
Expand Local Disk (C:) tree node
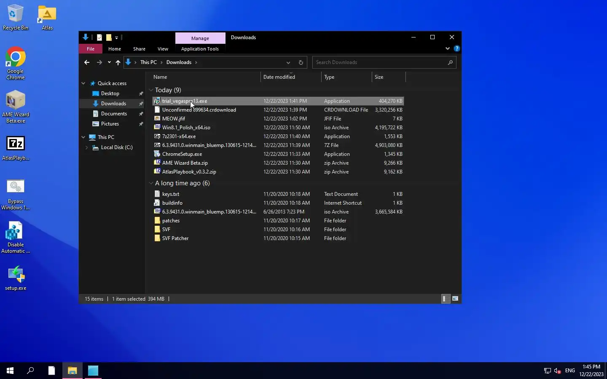point(87,147)
